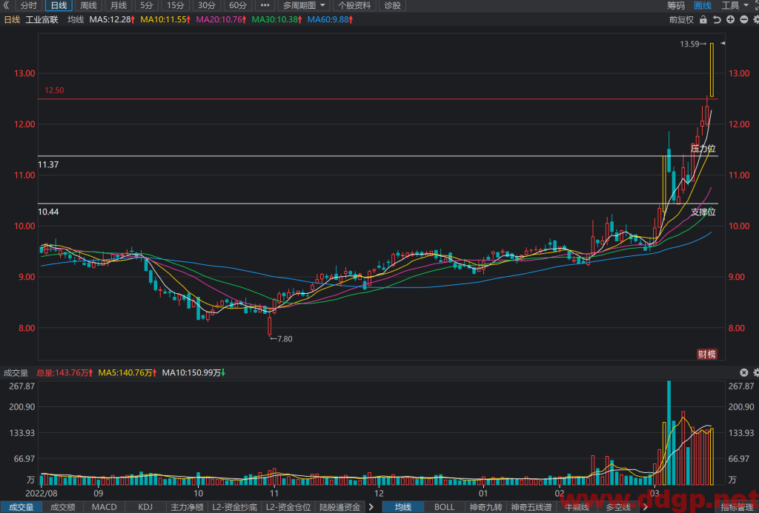
Task: Click the MA10:11.55 indicator value
Action: pyautogui.click(x=165, y=20)
